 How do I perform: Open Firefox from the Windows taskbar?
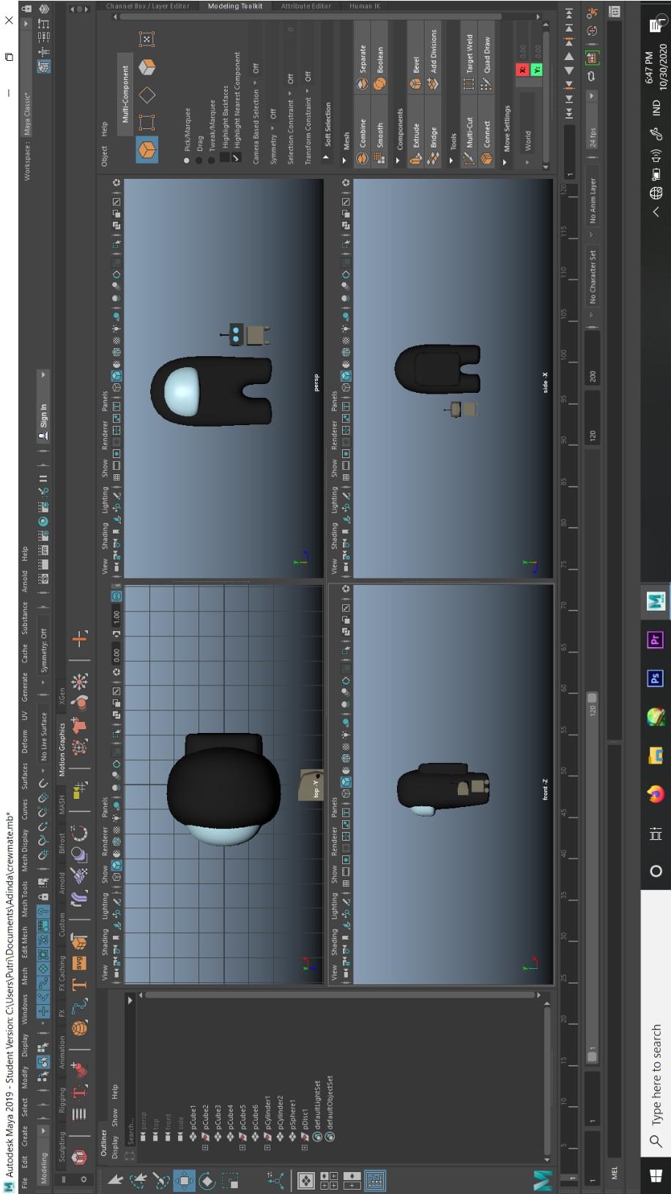[x=656, y=794]
